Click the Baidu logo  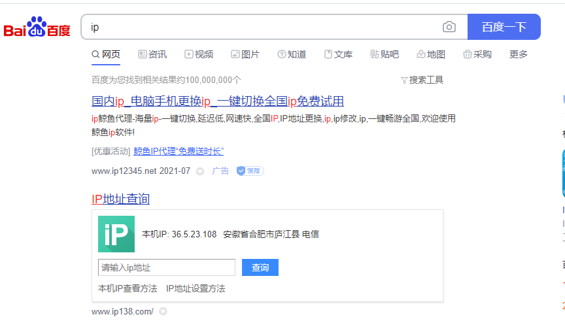[x=37, y=27]
